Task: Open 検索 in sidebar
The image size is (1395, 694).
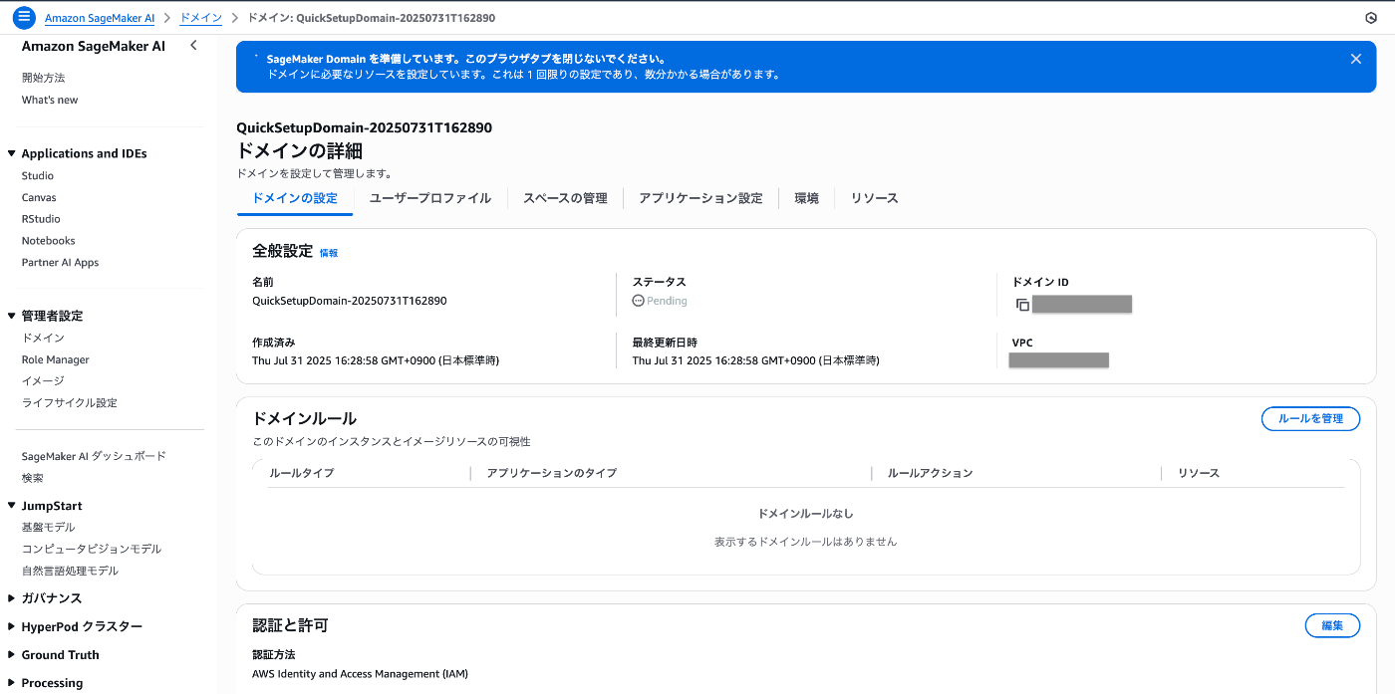Action: pos(33,478)
